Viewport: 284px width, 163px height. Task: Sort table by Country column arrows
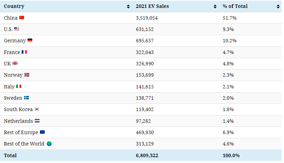(128, 7)
